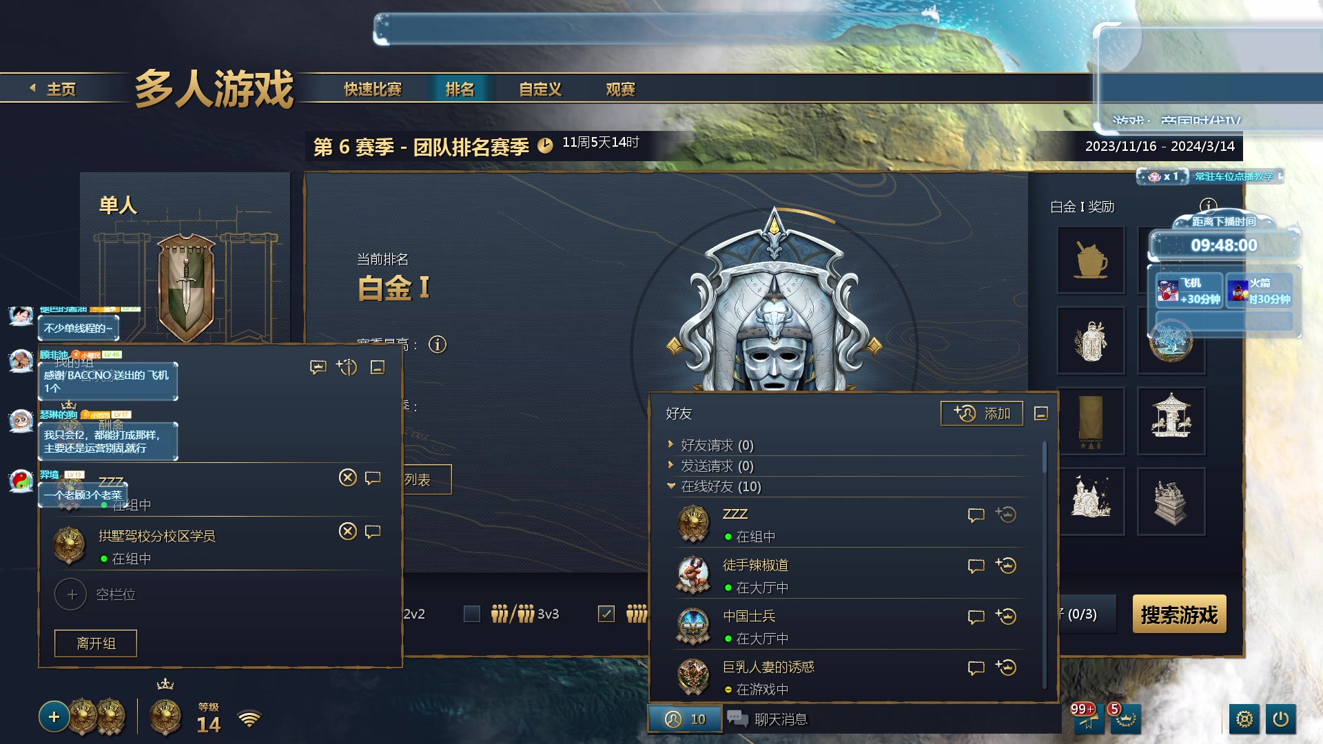The height and width of the screenshot is (744, 1323).
Task: Click the friends list scrollbar
Action: click(1045, 458)
